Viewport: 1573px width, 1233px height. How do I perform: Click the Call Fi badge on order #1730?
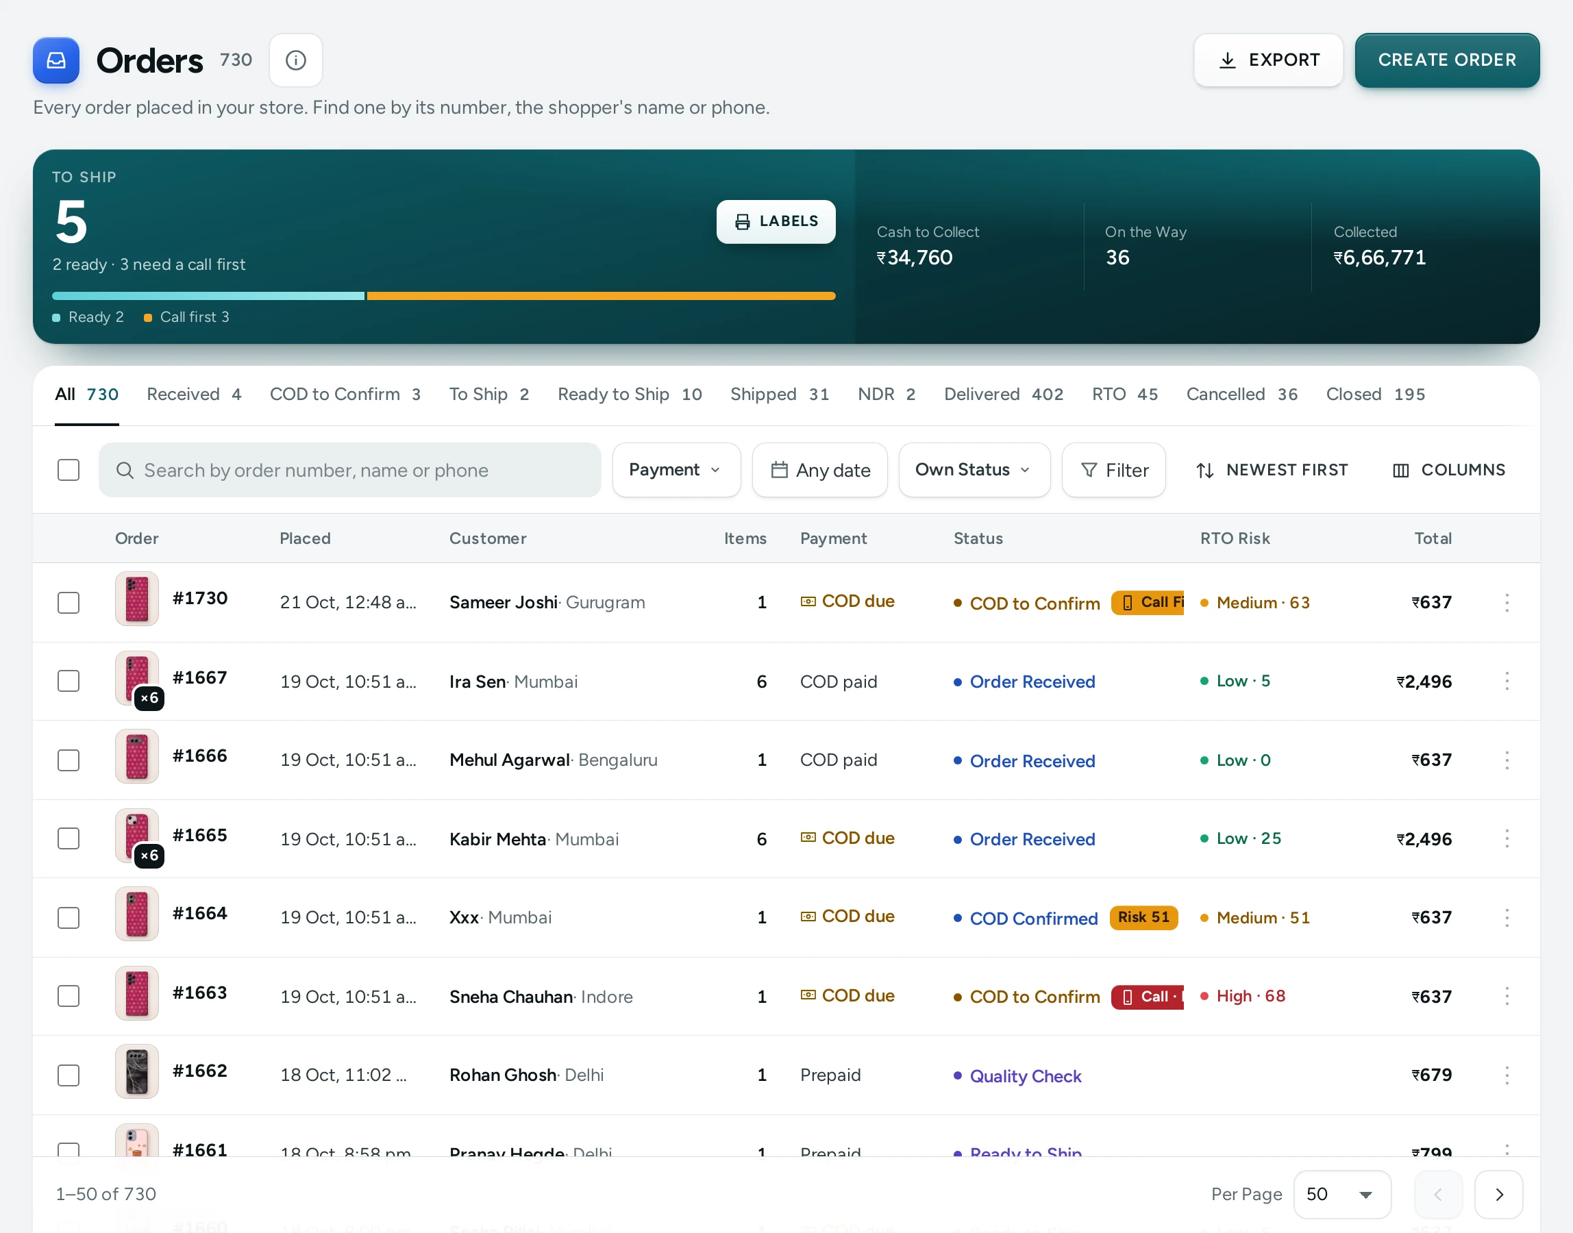pos(1148,602)
